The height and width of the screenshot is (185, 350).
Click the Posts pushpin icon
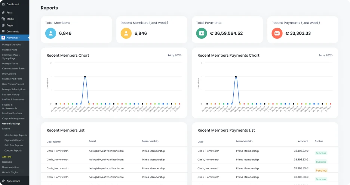[3, 12]
